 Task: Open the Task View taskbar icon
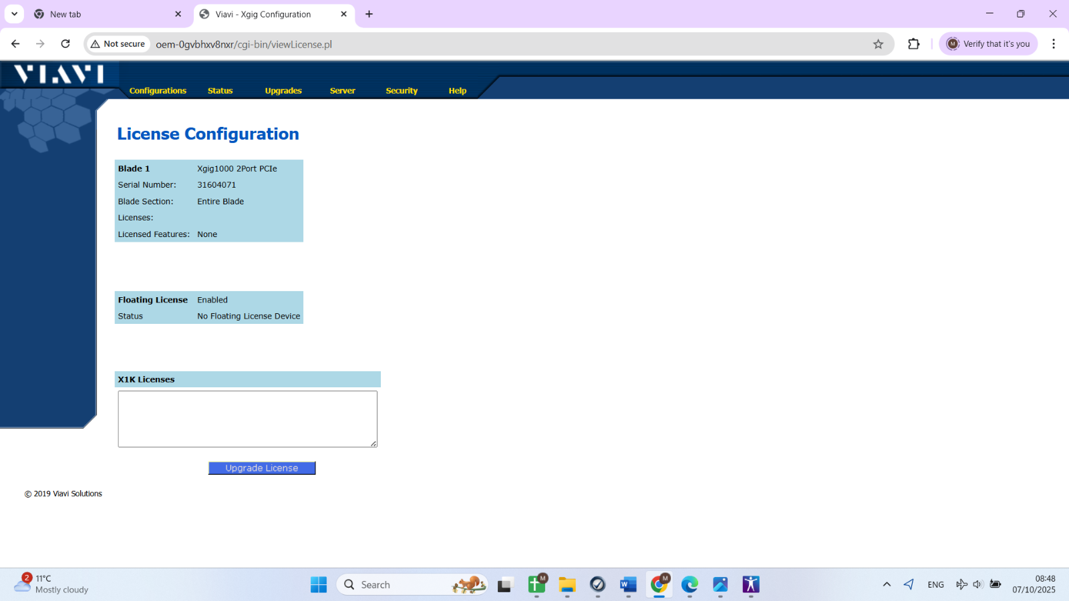pyautogui.click(x=505, y=585)
